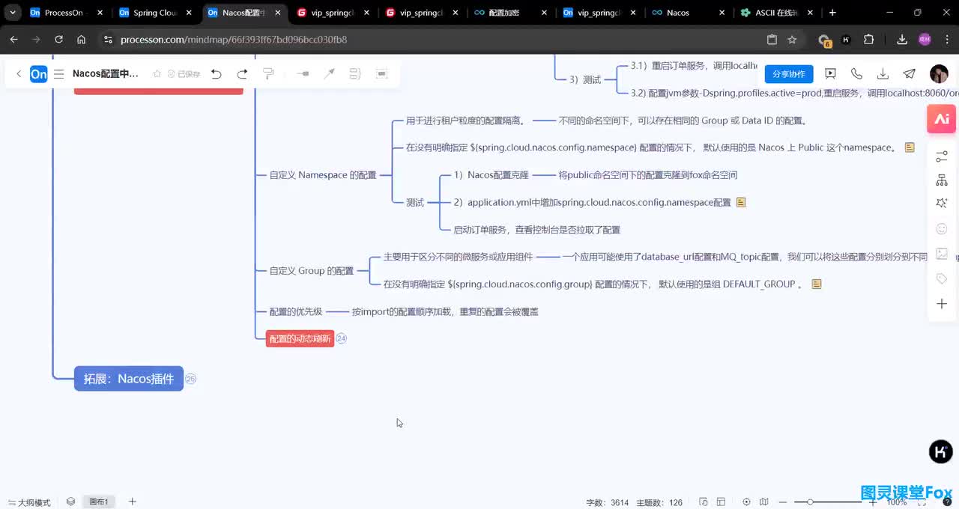Select the 配置的优先级 topic

click(296, 311)
